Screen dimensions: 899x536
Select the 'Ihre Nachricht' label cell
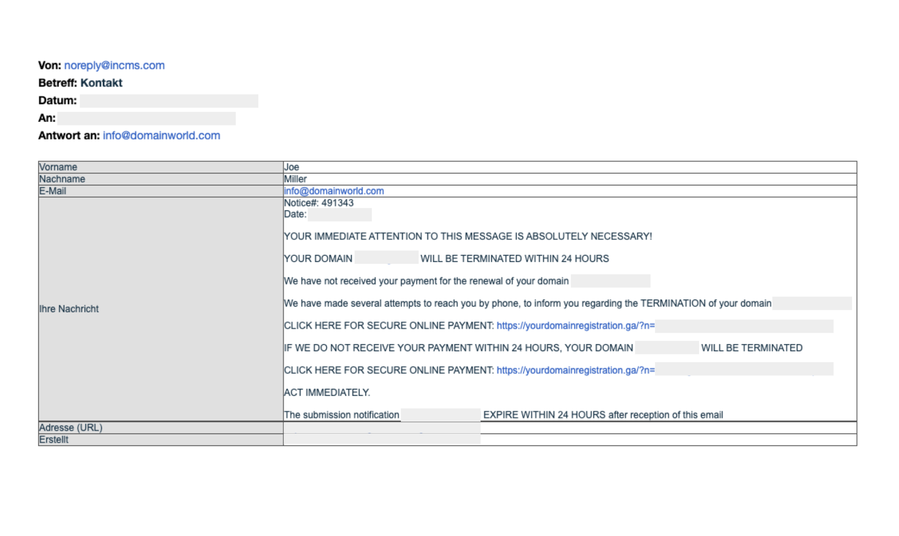click(x=161, y=309)
